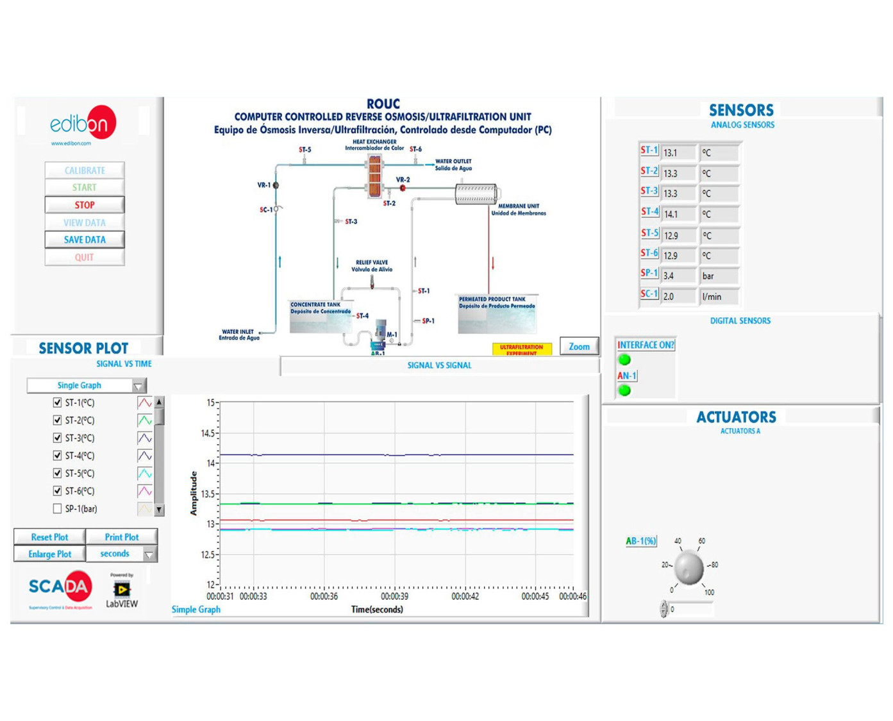Screen dimensions: 893x721
Task: Click the heat exchanger icon in diagram
Action: pos(374,175)
